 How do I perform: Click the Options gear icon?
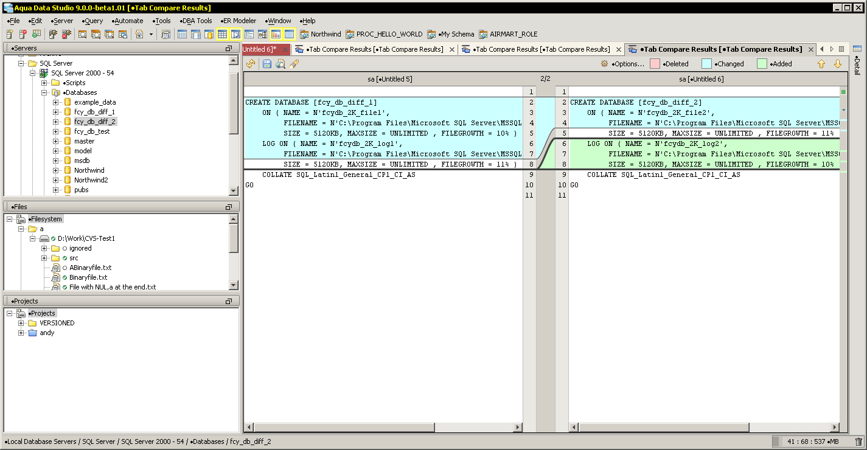tap(604, 63)
